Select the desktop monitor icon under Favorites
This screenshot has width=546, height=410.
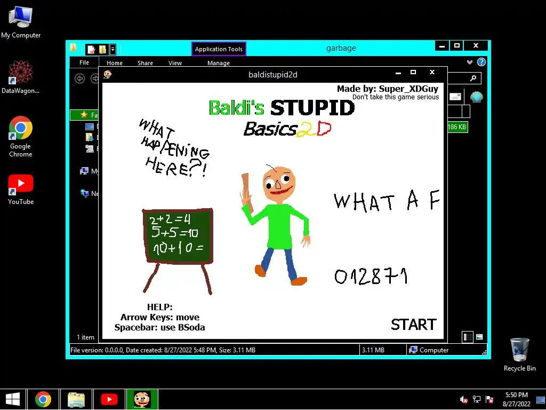pyautogui.click(x=90, y=127)
